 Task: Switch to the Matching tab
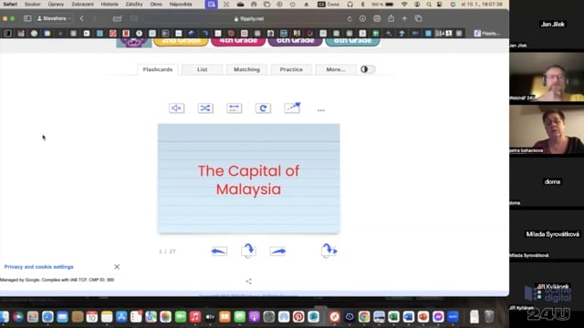coord(246,69)
